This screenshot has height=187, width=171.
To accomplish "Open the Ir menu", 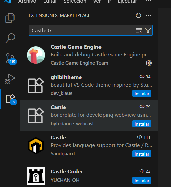I will 109,2.
